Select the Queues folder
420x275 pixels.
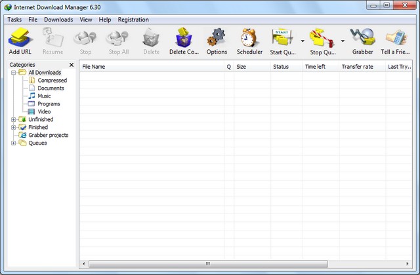37,143
